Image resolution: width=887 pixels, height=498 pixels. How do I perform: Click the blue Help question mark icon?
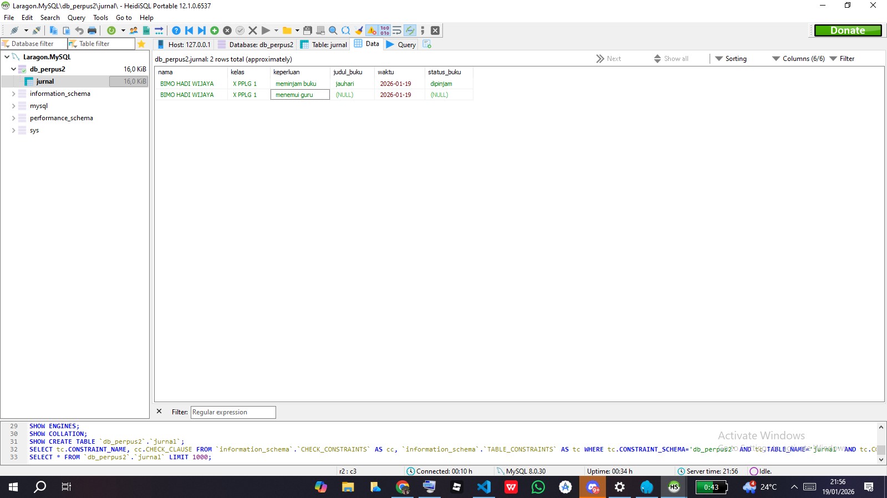(x=176, y=30)
